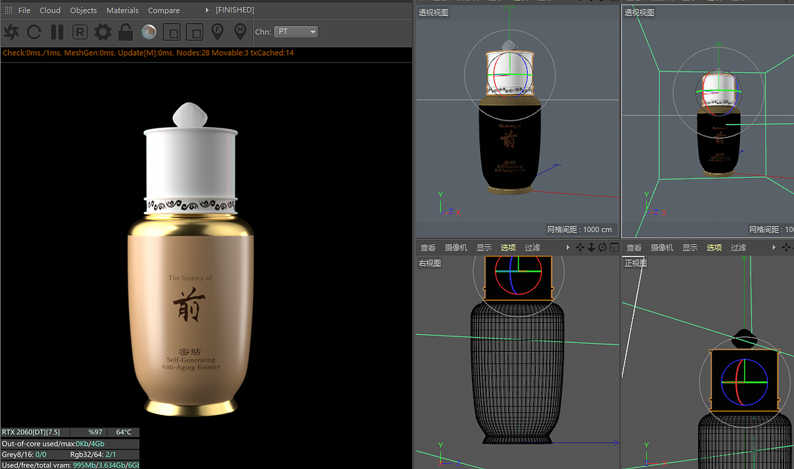Open the Chn PT channel dropdown

point(296,32)
